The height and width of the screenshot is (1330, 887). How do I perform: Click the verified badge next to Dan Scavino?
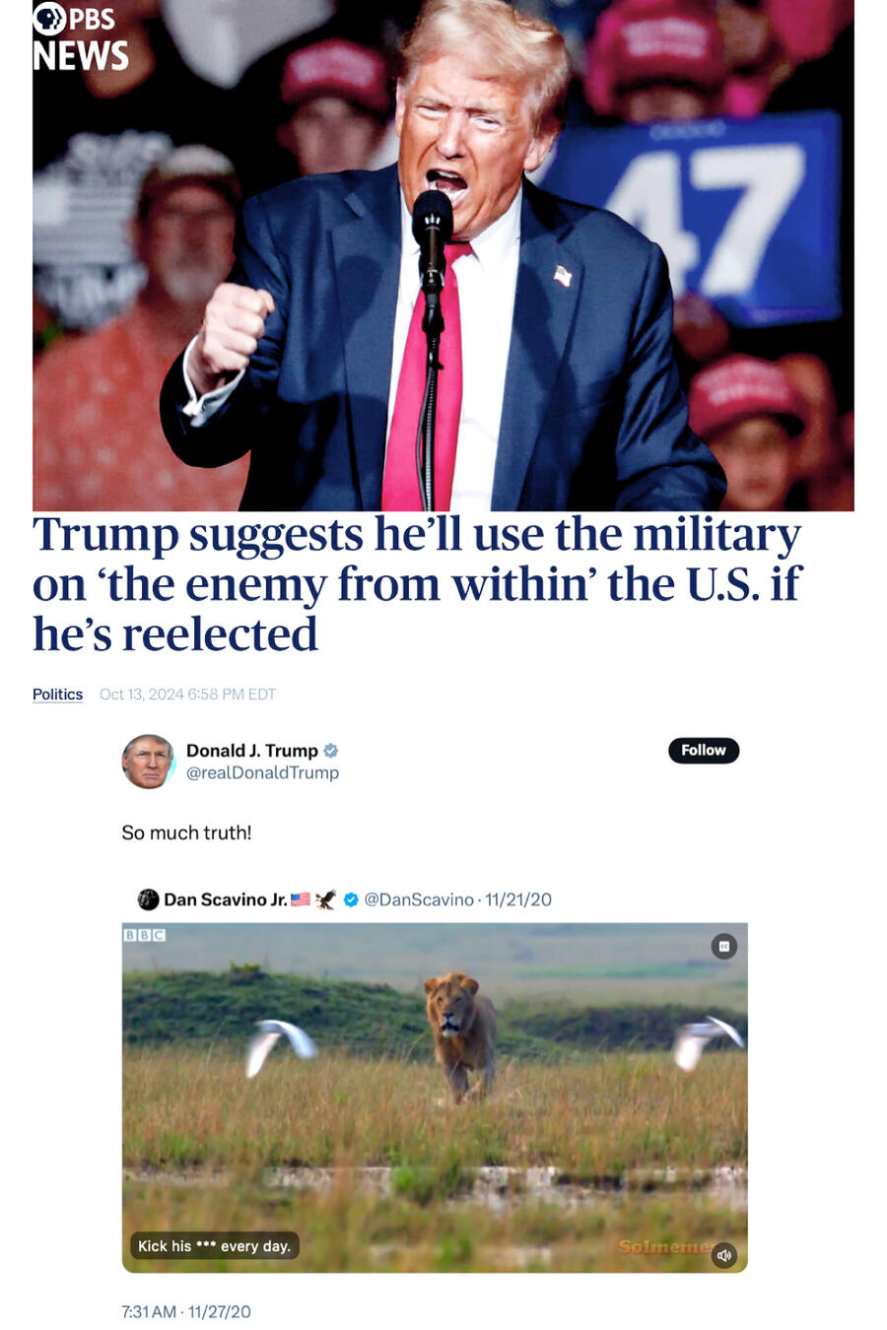[x=350, y=899]
